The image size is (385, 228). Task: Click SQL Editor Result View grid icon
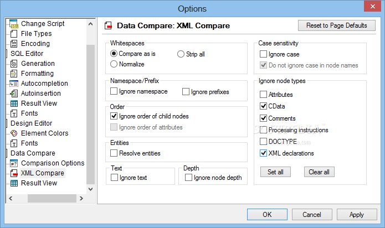(x=14, y=103)
